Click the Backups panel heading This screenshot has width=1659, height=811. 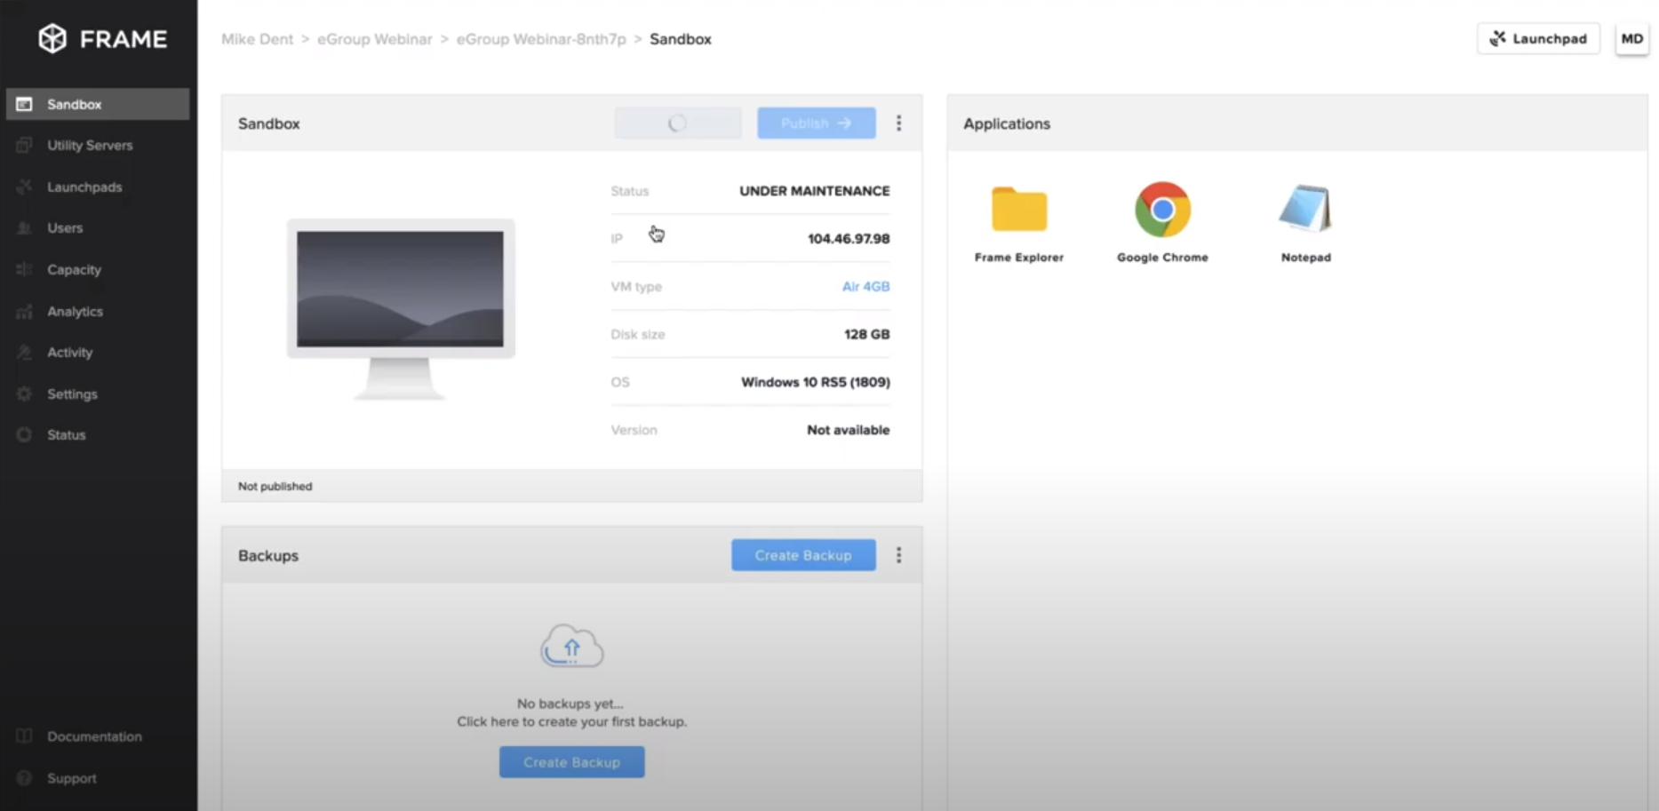point(268,555)
